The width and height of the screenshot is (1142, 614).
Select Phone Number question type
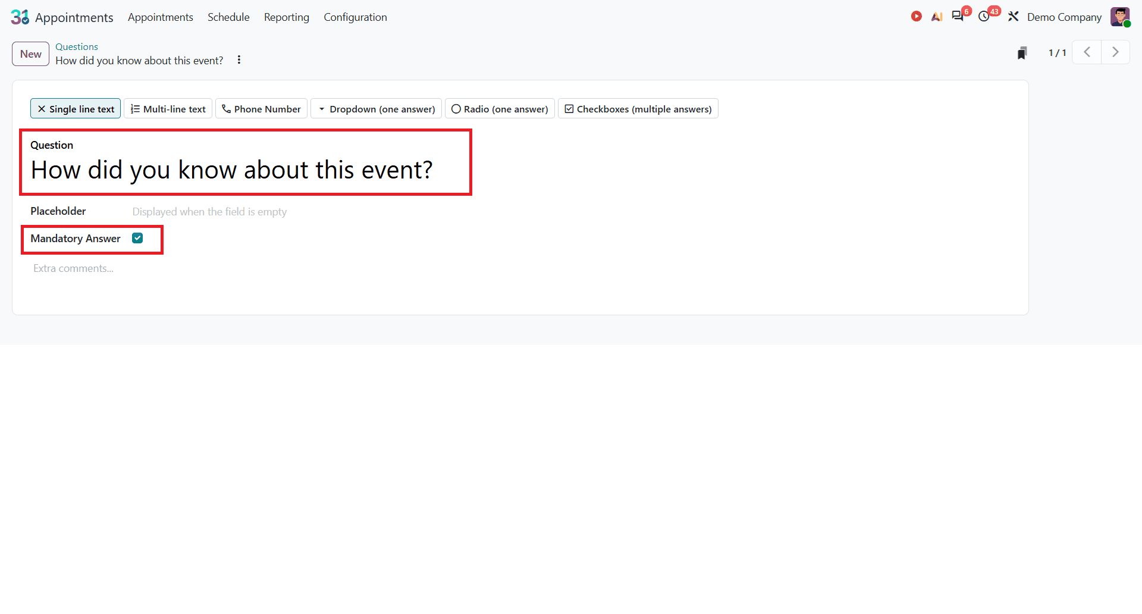(261, 109)
